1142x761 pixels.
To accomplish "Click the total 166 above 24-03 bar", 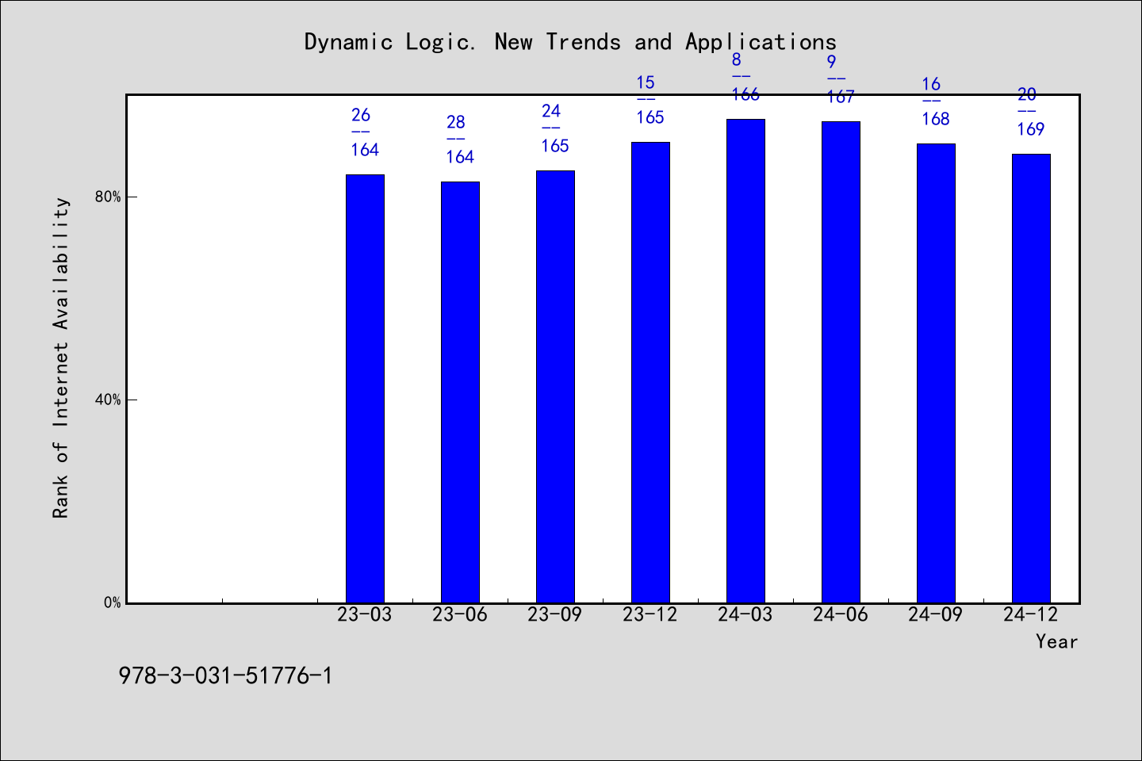I will point(745,94).
